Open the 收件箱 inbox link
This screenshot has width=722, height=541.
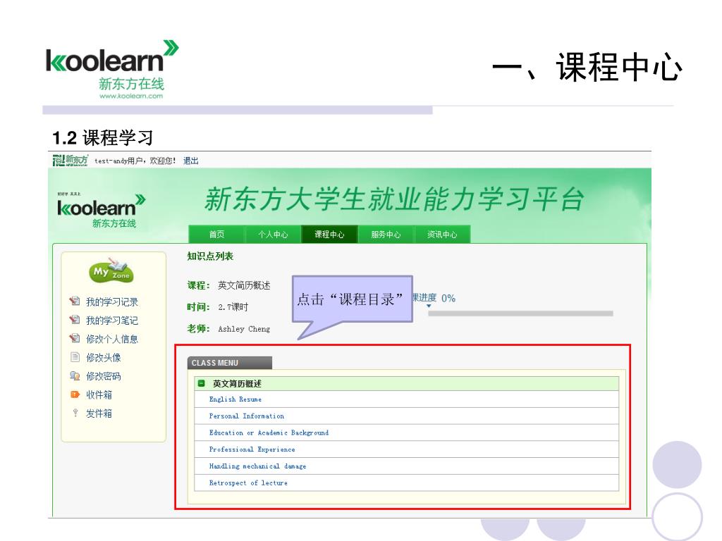coord(99,394)
